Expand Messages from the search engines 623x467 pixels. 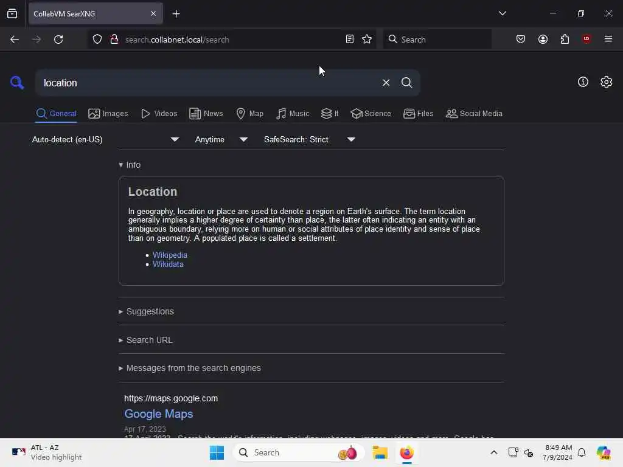click(x=190, y=368)
